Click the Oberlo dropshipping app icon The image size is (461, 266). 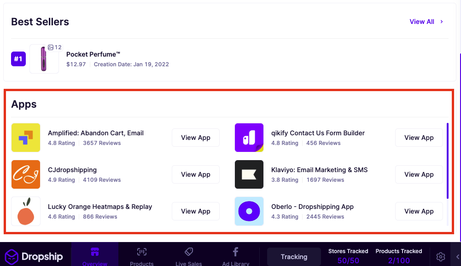point(249,211)
